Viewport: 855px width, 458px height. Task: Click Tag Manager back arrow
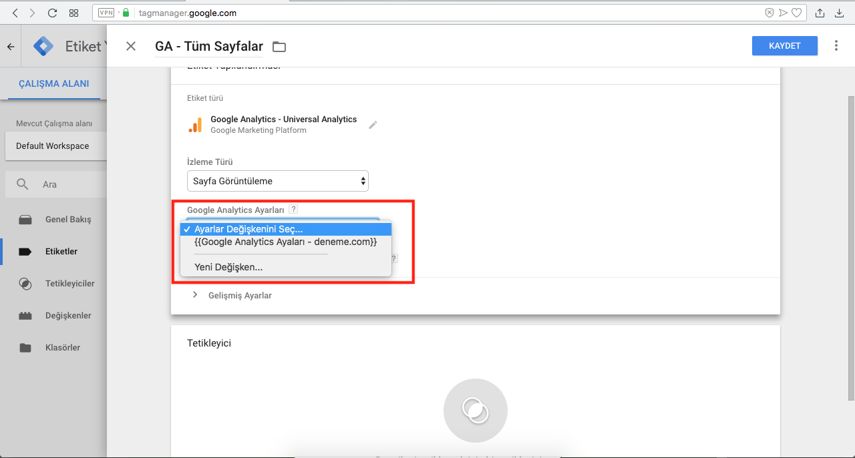(x=11, y=47)
